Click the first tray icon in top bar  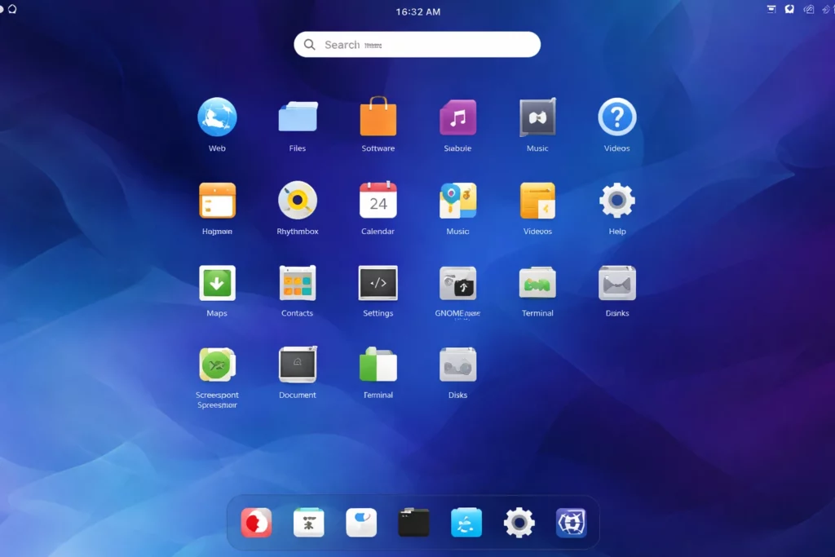pos(771,9)
